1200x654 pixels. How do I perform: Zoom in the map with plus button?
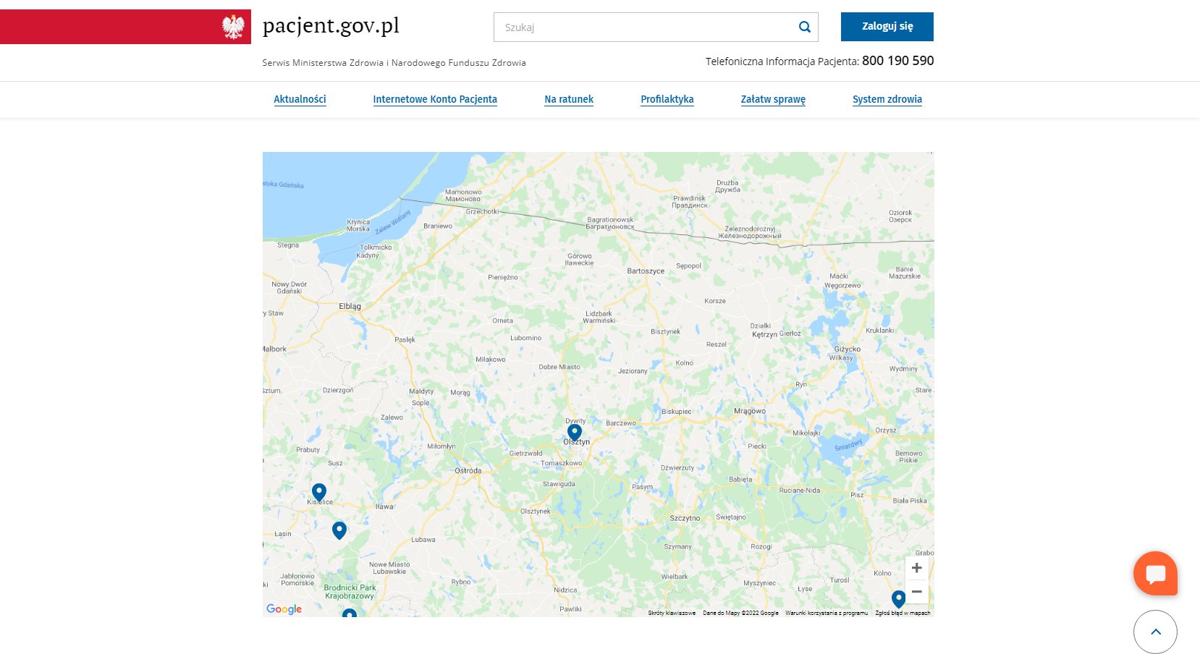(x=916, y=568)
